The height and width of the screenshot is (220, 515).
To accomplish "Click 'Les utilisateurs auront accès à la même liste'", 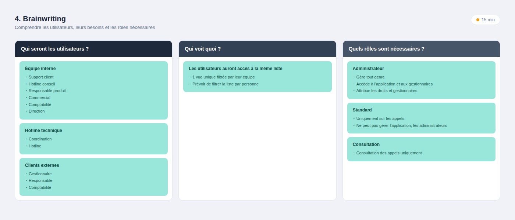I will 235,69.
